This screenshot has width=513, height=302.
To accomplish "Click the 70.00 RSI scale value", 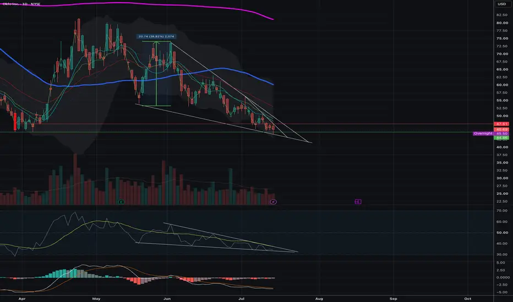I will 502,211.
